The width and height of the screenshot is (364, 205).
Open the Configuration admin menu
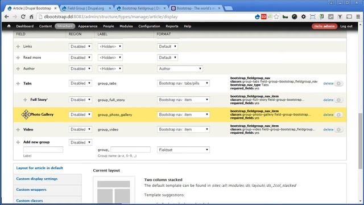click(149, 26)
